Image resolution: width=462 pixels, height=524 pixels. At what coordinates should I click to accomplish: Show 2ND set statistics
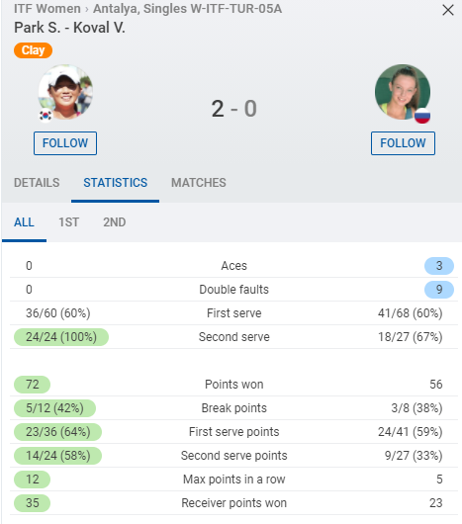115,222
